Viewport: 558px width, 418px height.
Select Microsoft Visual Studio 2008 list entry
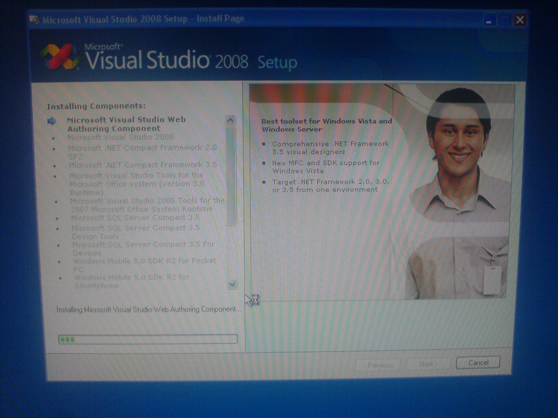pyautogui.click(x=120, y=137)
